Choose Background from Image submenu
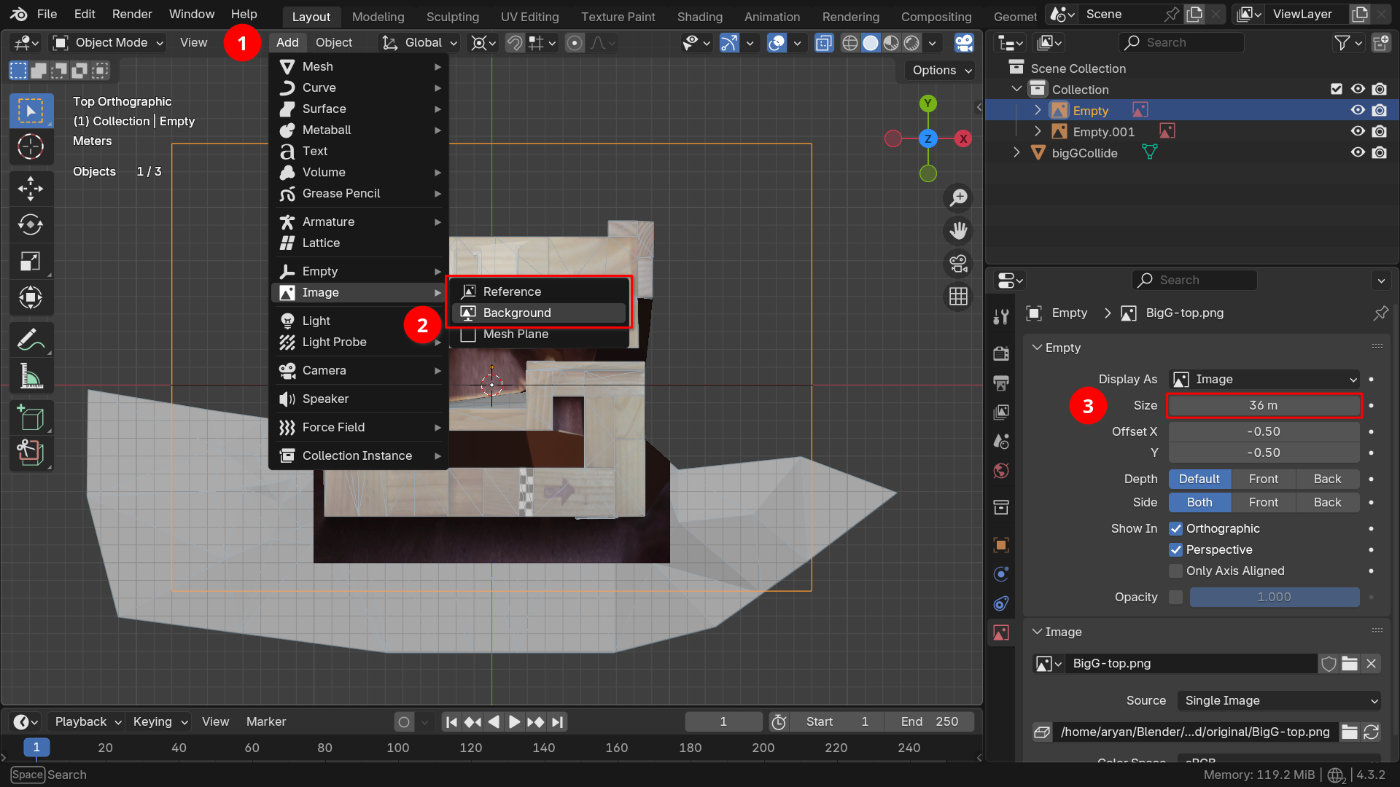 (x=517, y=313)
